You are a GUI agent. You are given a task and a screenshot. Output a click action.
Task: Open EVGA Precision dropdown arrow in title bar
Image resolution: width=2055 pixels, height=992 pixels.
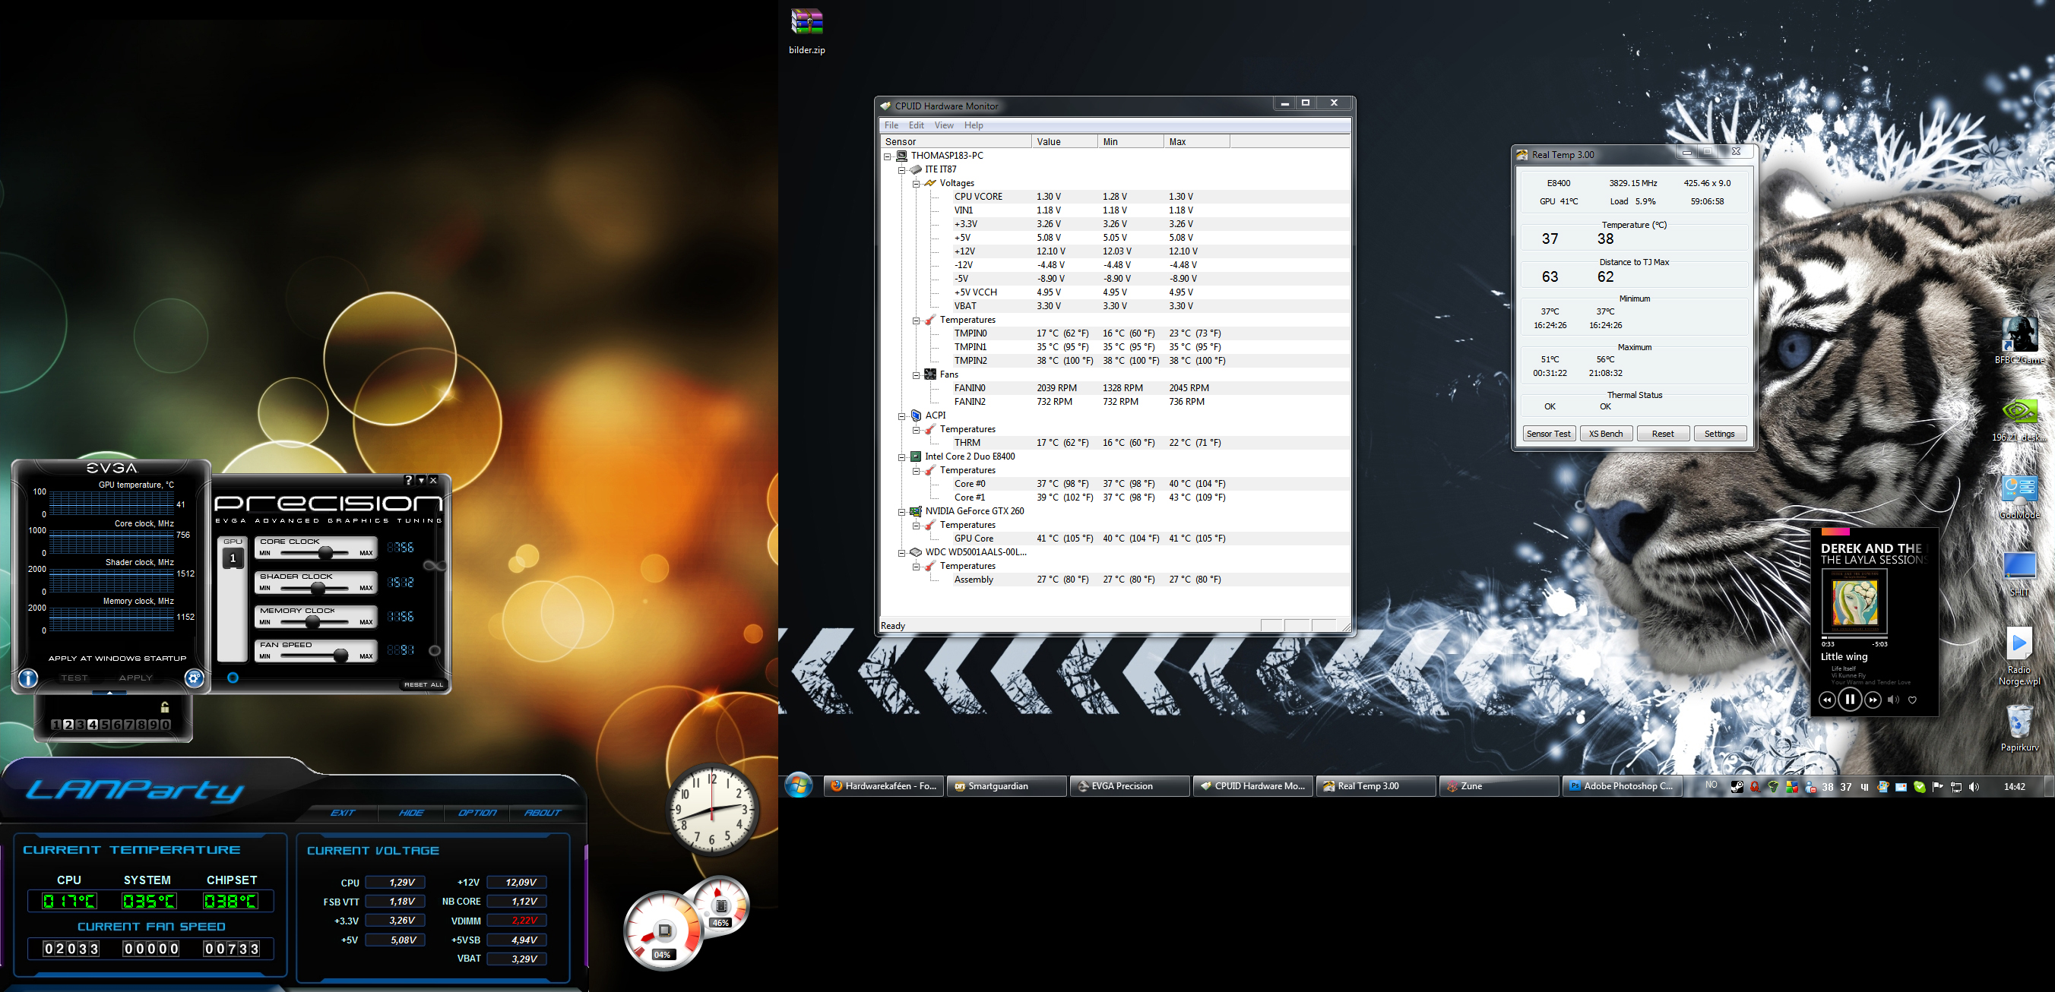(421, 480)
